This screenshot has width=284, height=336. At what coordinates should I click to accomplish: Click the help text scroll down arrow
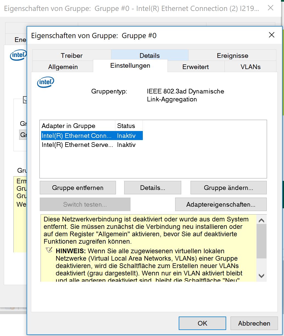(262, 276)
